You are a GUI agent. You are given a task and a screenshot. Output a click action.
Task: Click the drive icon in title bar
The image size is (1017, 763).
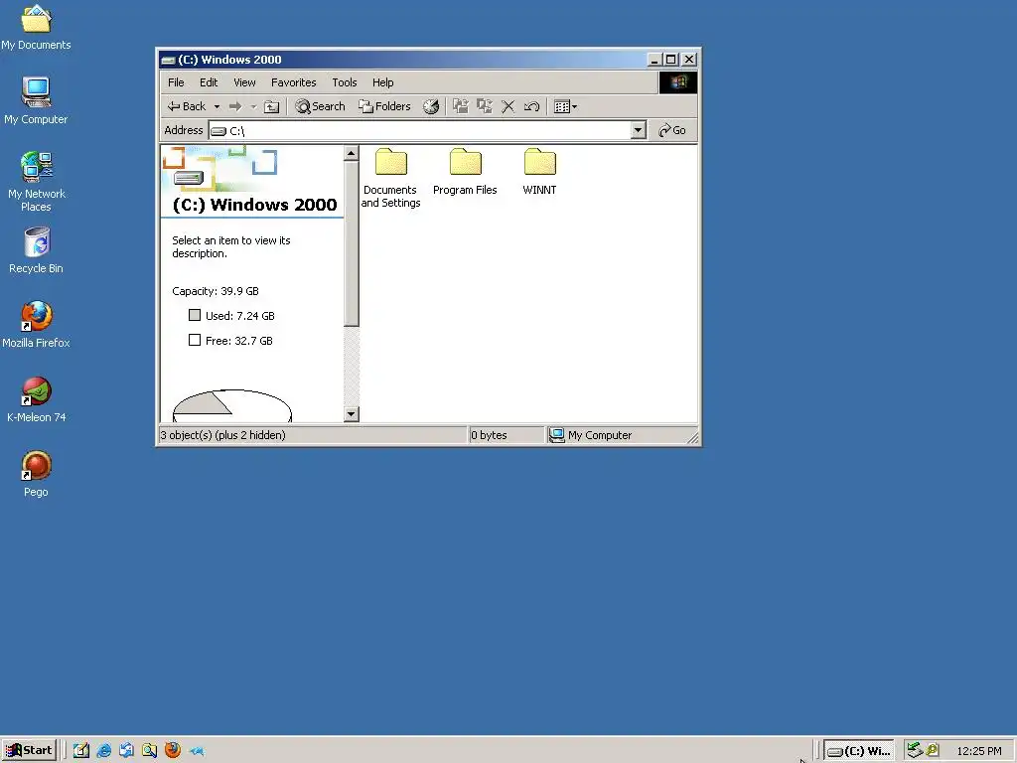169,60
